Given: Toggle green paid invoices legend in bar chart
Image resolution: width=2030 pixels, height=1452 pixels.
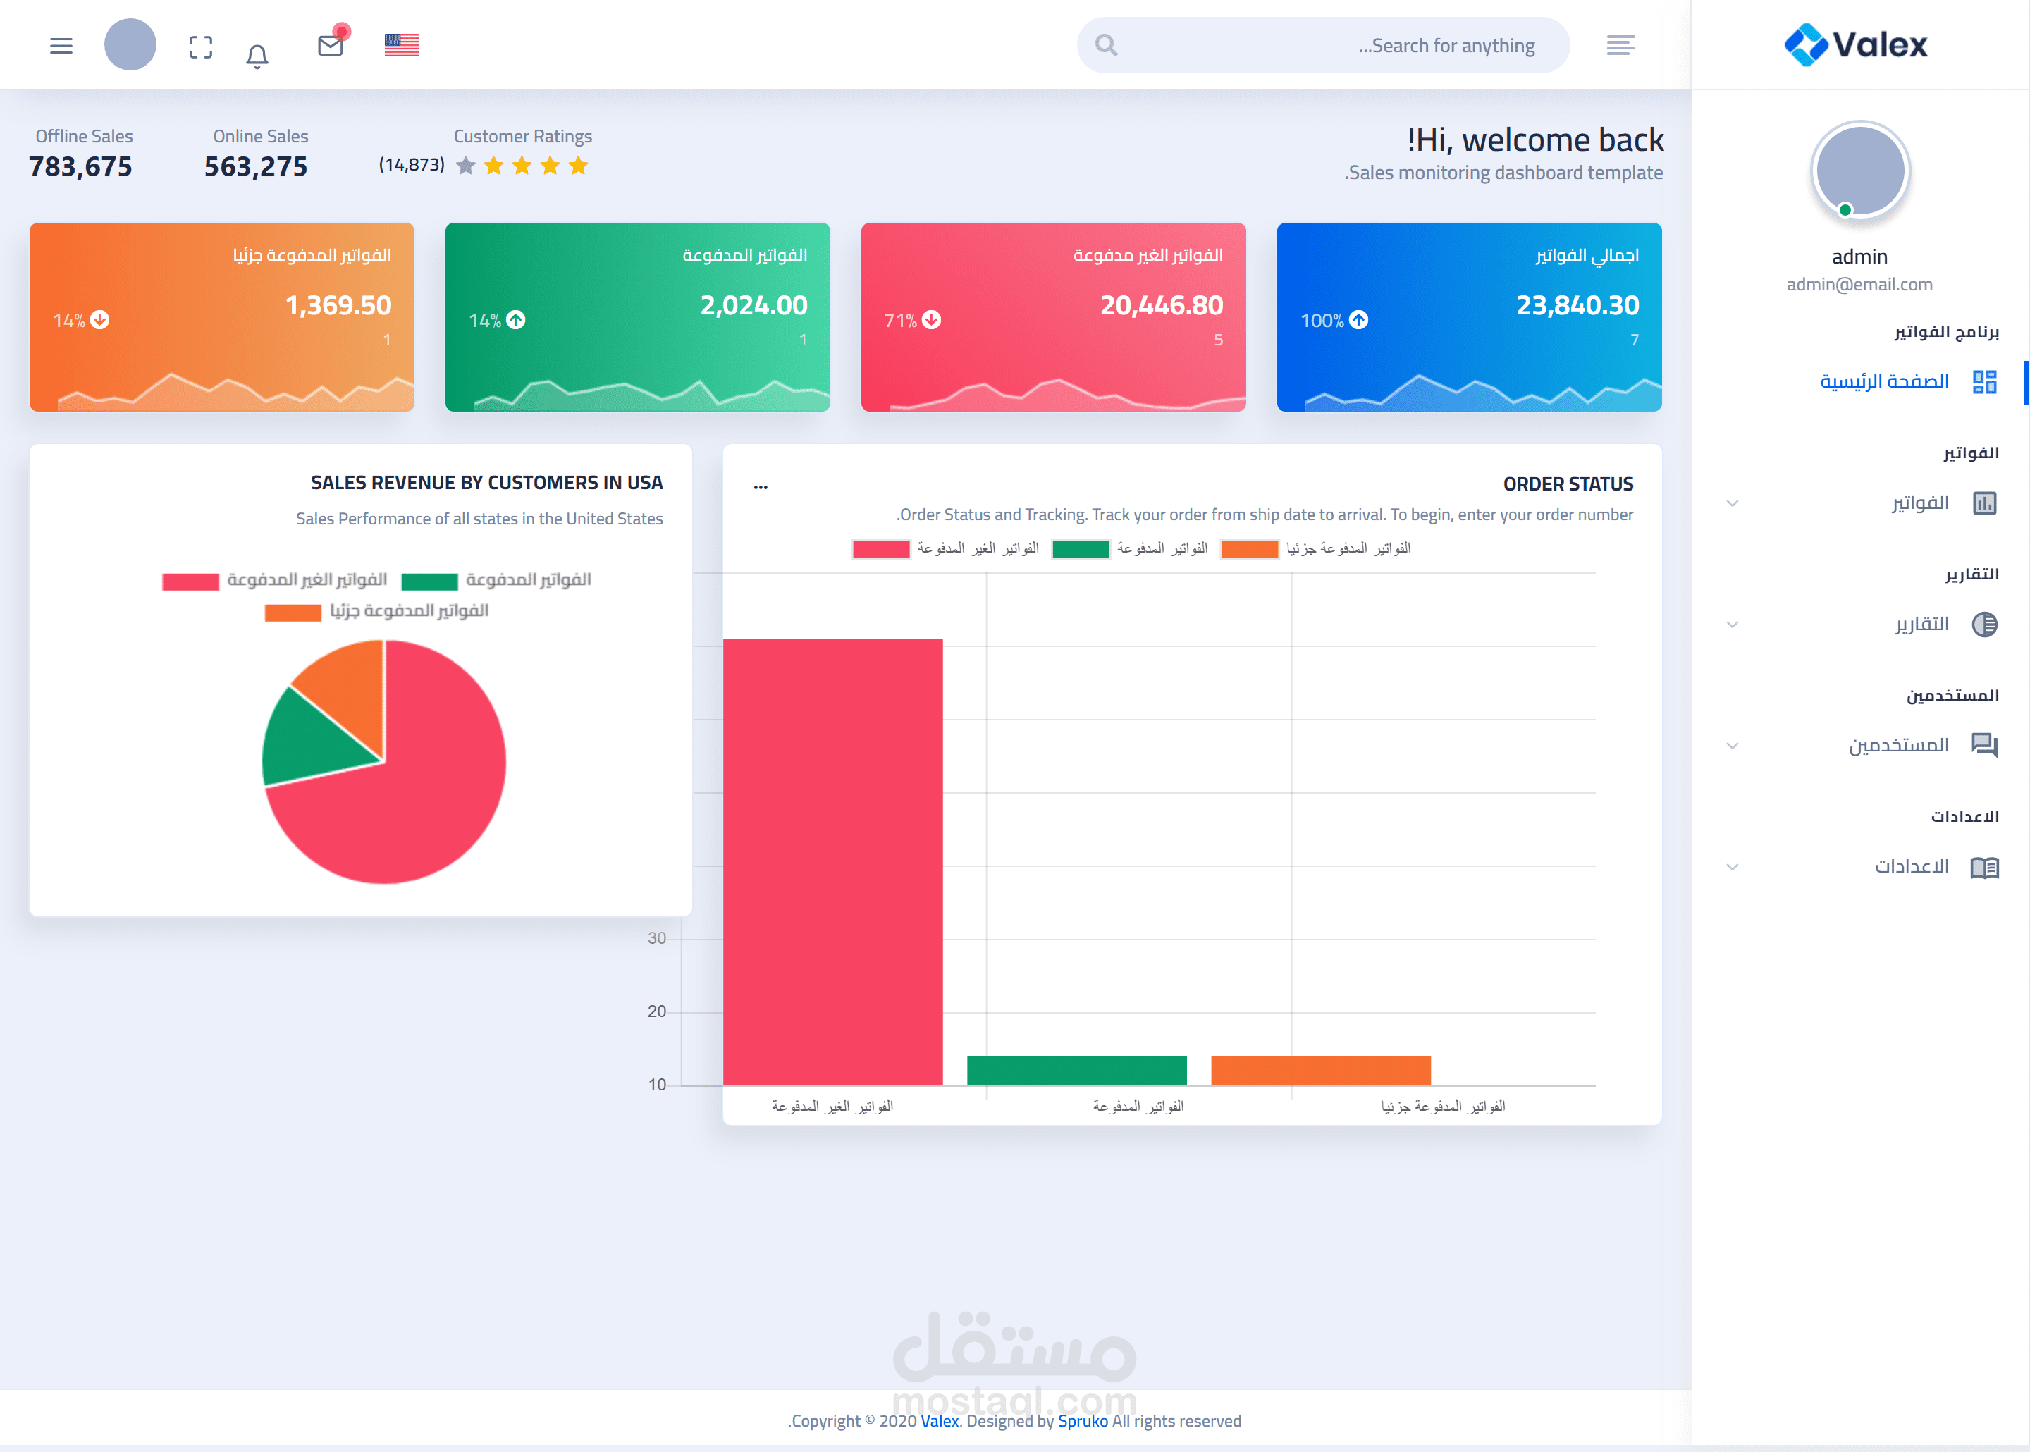Looking at the screenshot, I should [1080, 549].
